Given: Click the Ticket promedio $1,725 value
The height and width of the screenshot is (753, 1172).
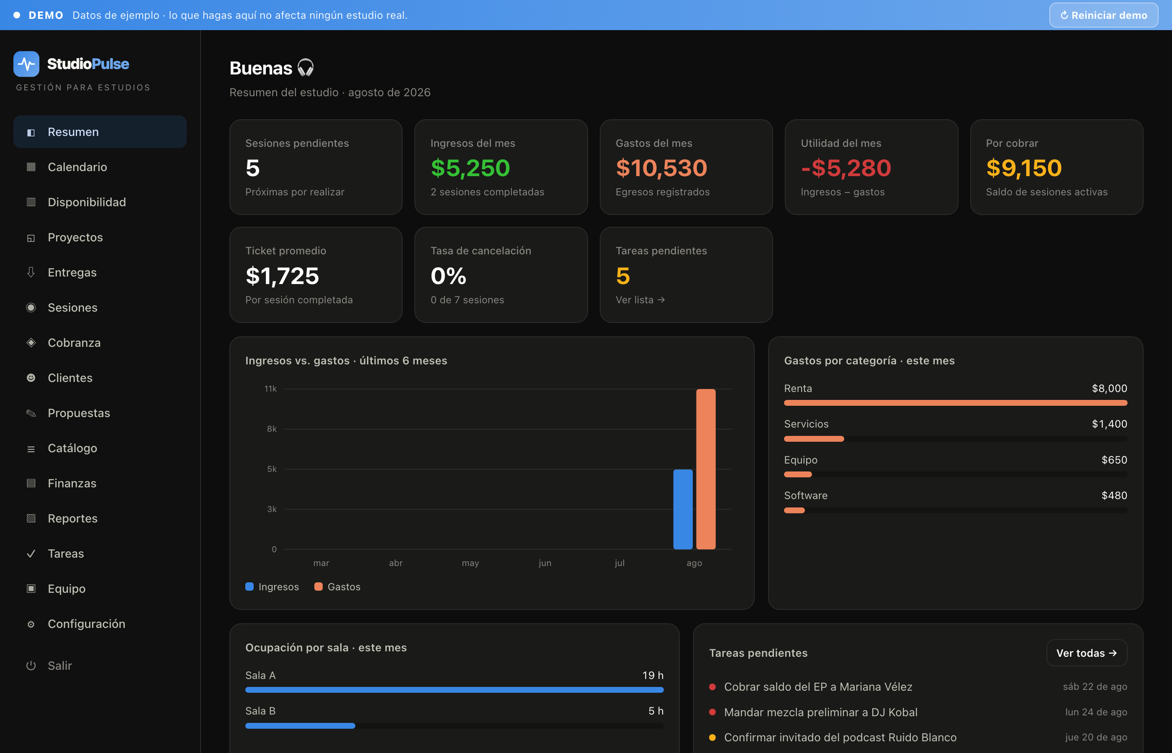Looking at the screenshot, I should 282,276.
